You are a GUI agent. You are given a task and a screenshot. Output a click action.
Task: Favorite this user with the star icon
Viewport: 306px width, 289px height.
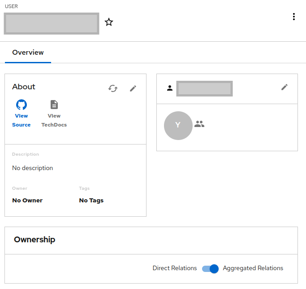point(109,22)
